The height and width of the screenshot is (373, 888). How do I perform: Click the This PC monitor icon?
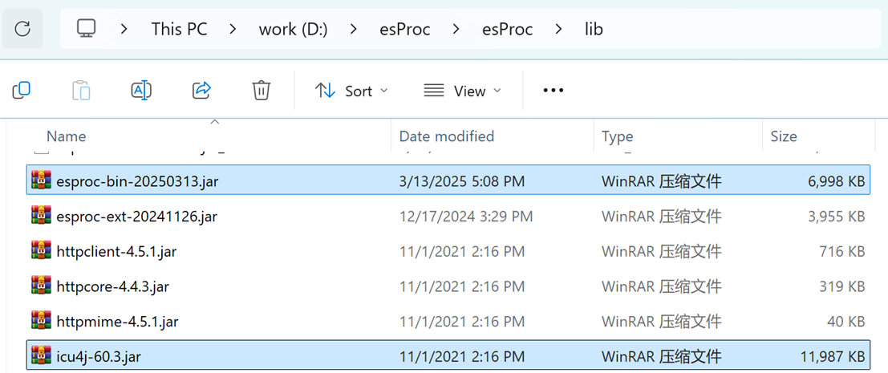pyautogui.click(x=87, y=30)
